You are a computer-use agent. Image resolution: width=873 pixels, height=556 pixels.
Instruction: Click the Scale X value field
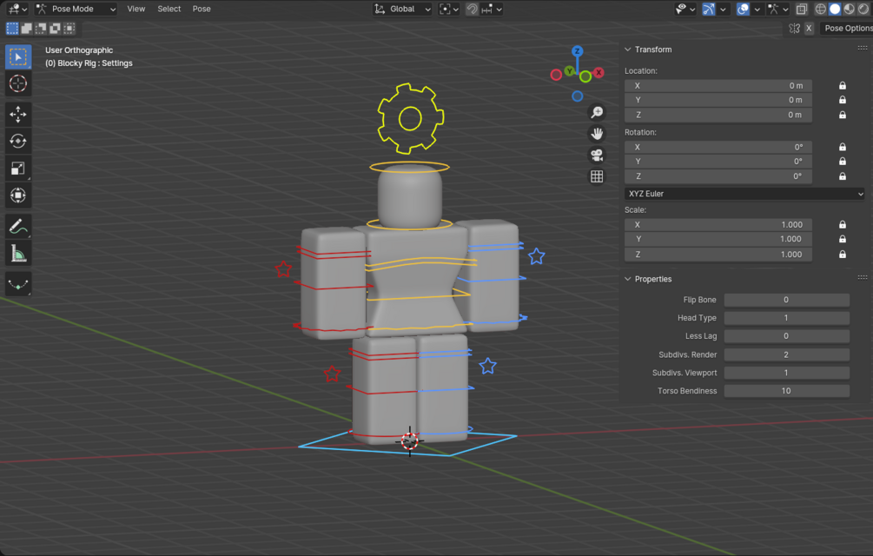pyautogui.click(x=718, y=225)
